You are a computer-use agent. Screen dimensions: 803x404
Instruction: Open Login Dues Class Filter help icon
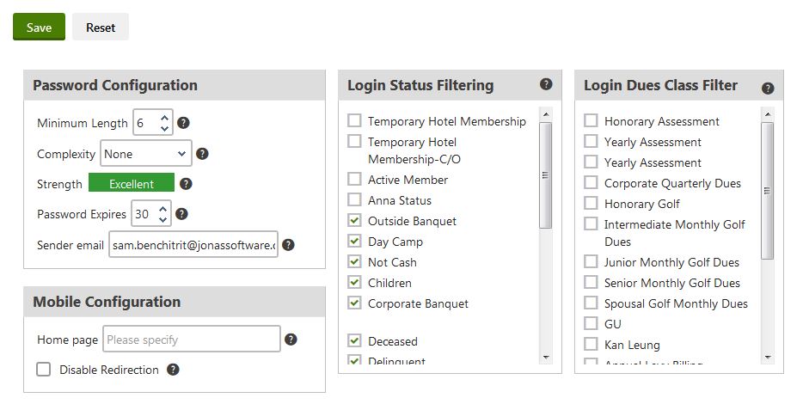tap(768, 88)
